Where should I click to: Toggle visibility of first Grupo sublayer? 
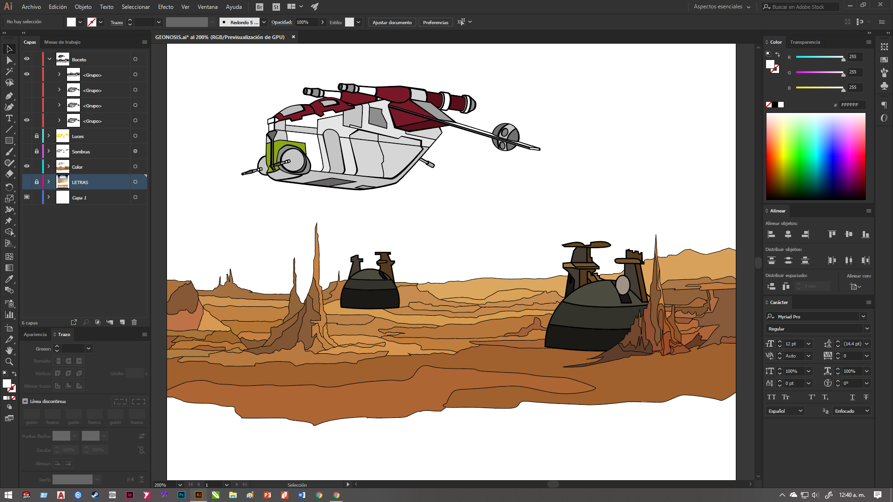click(27, 74)
